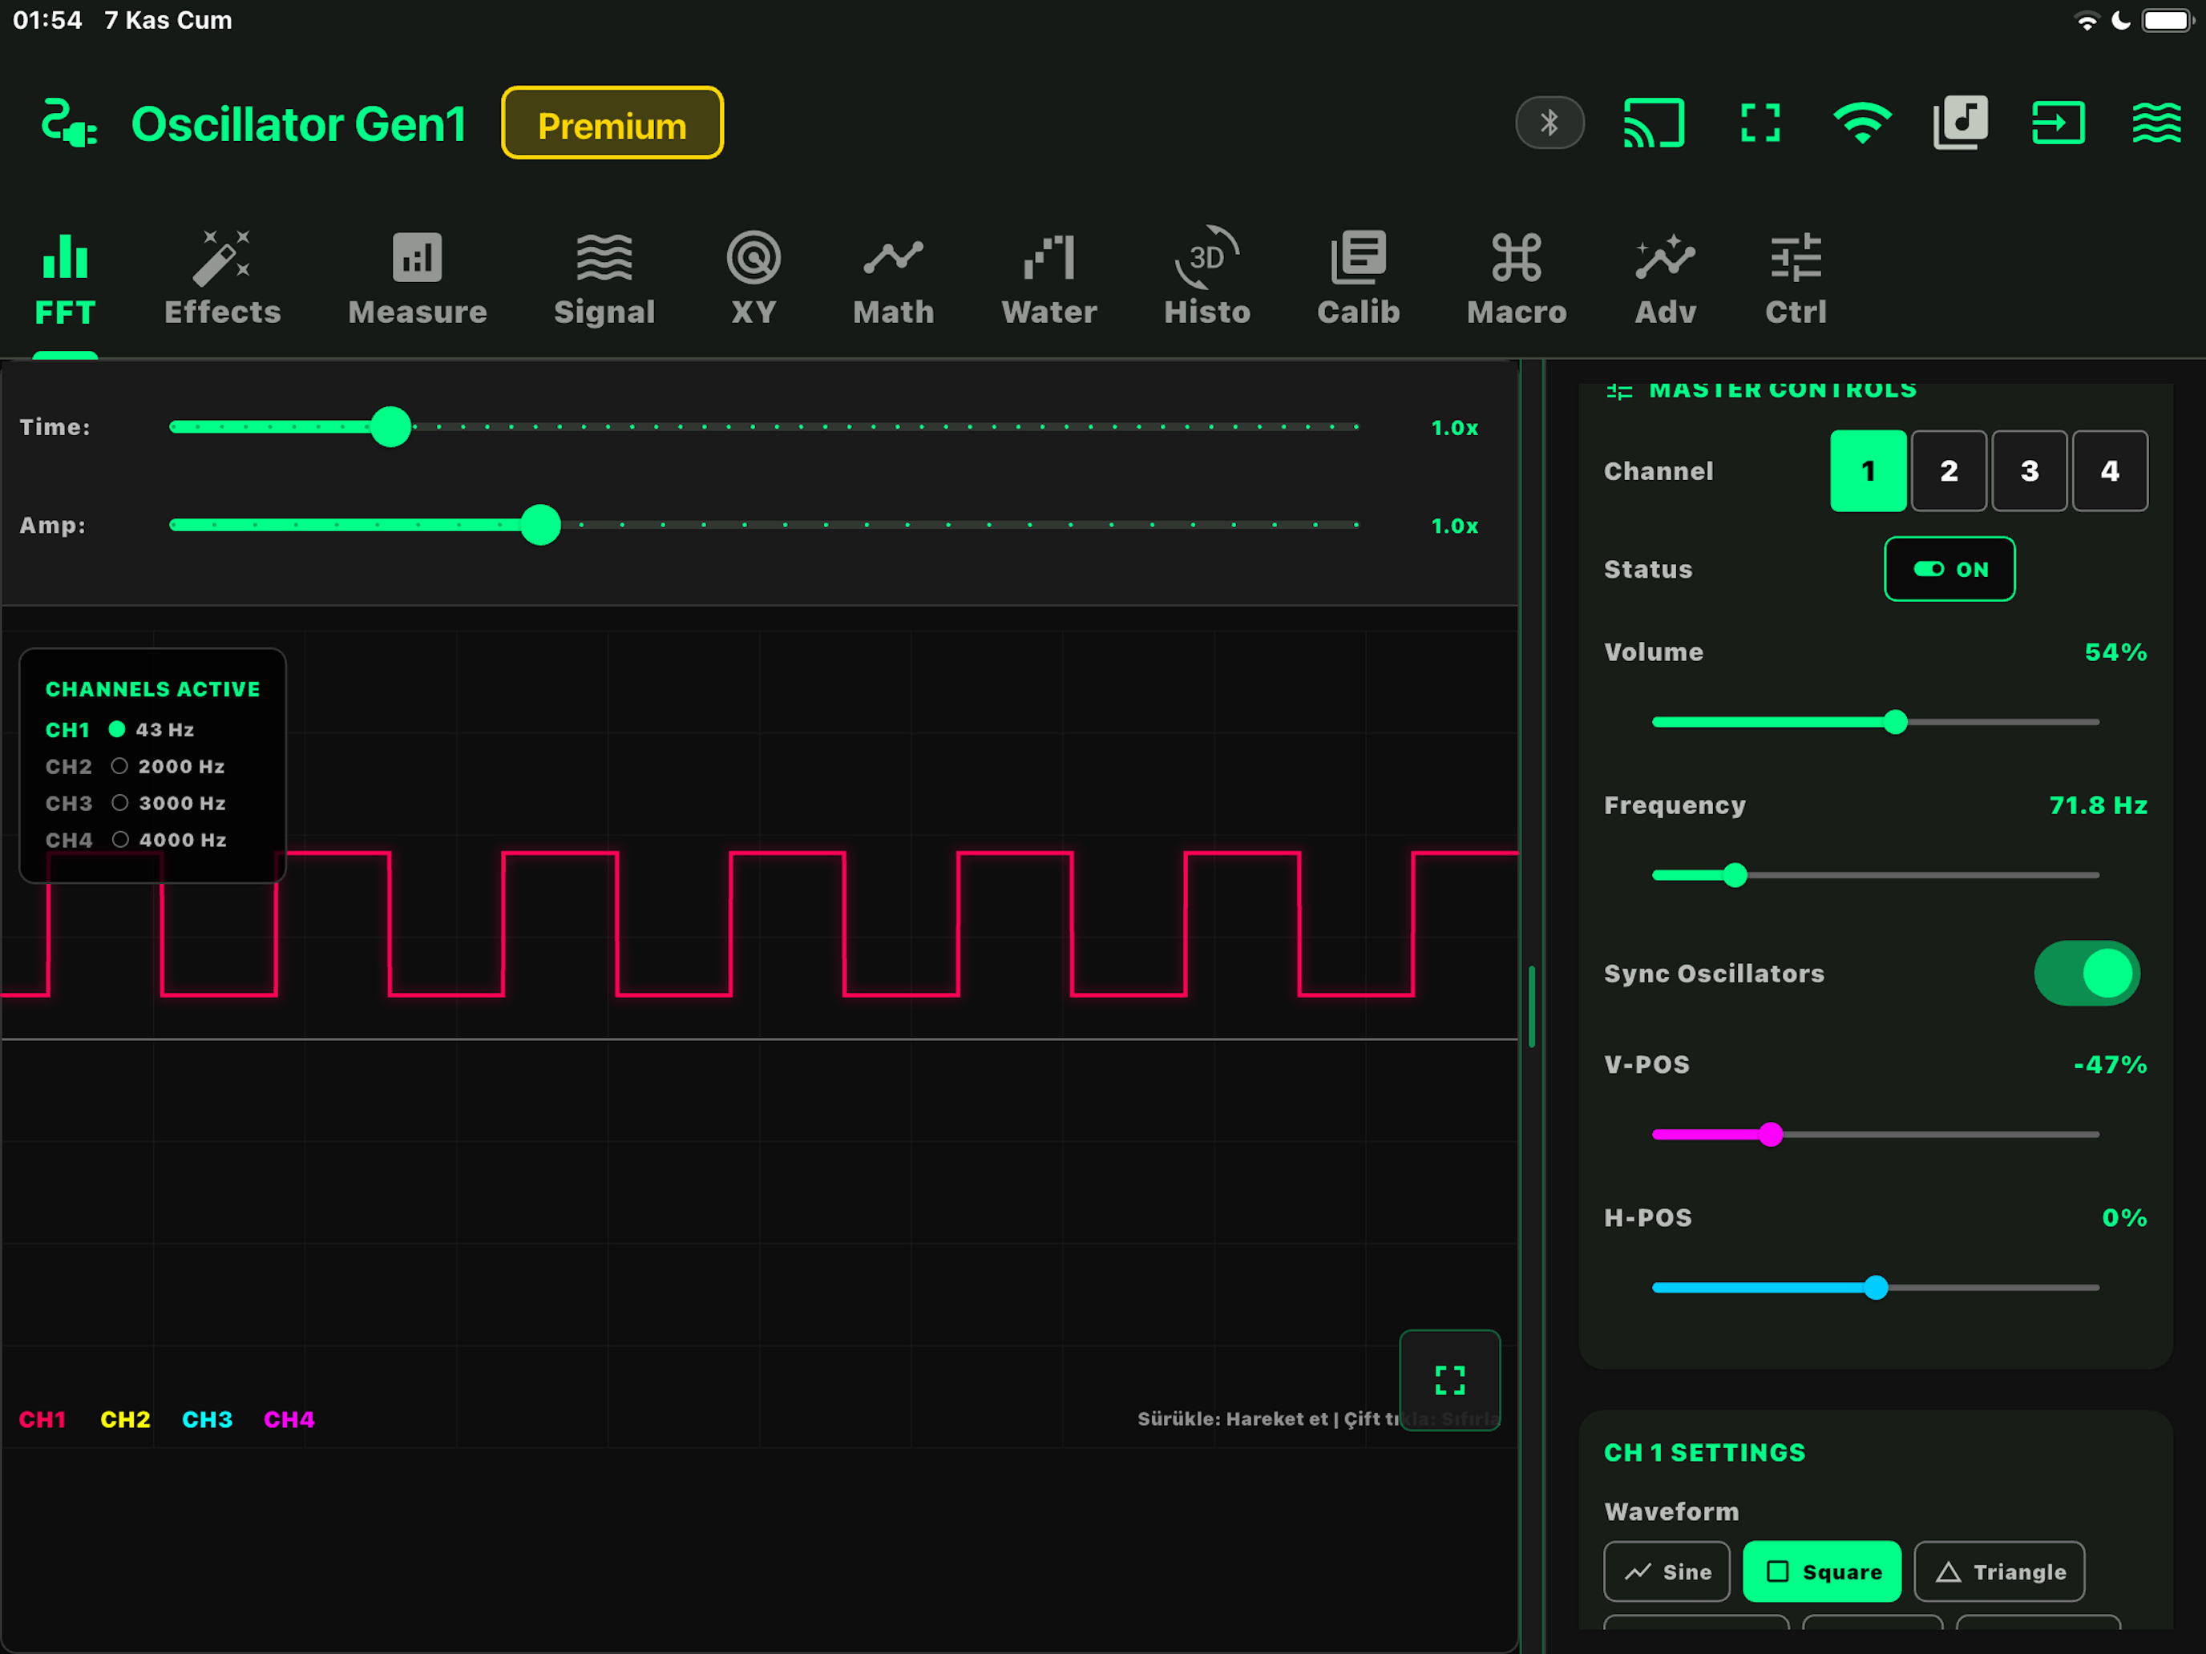Toggle the yellow CH2 legend label
Viewport: 2206px width, 1654px height.
[126, 1418]
